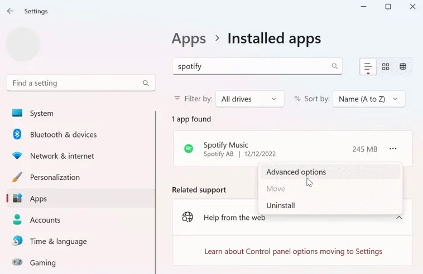The image size is (423, 274).
Task: Click the filter lines icon beside Filter by
Action: [x=177, y=99]
